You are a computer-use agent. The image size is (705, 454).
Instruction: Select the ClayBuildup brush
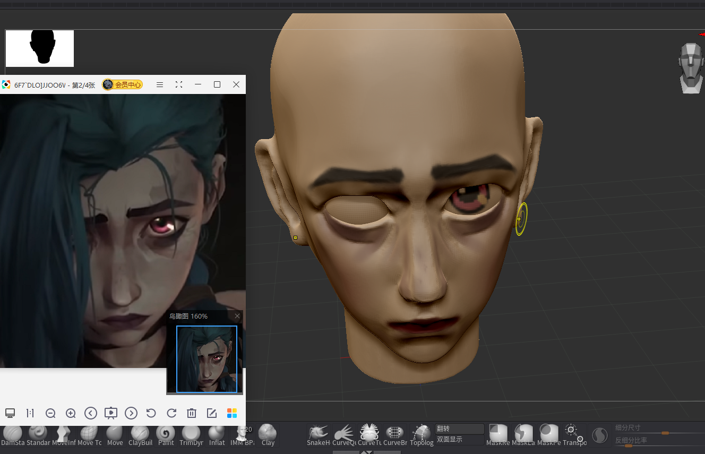[x=140, y=436]
